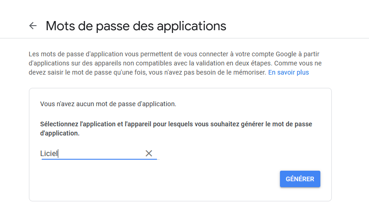Click the blank space inside the card beside GÉNÉRER
Image resolution: width=369 pixels, height=216 pixels.
[x=160, y=179]
